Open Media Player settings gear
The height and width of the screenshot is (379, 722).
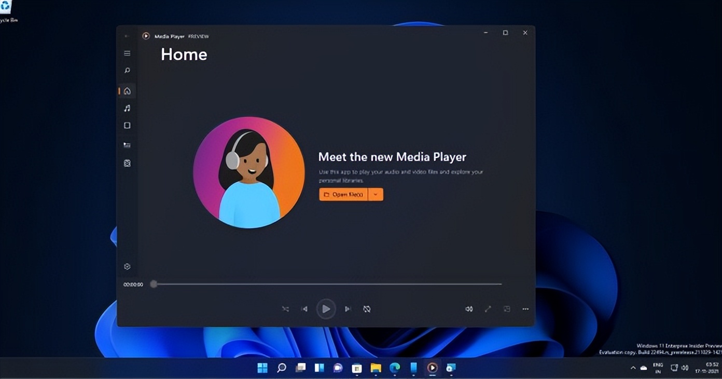pyautogui.click(x=127, y=266)
